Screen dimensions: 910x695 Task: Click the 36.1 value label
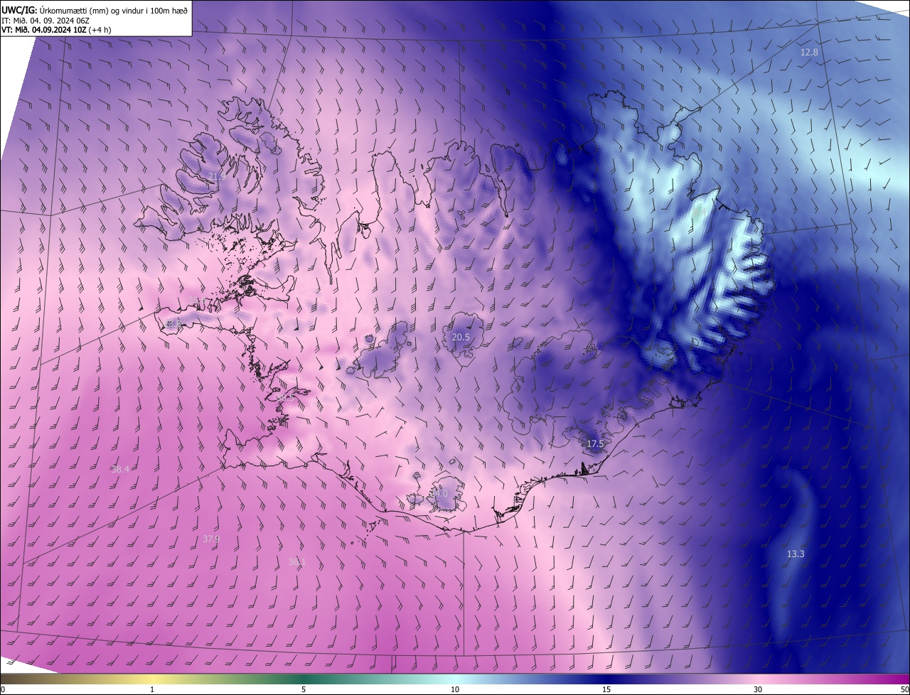297,561
